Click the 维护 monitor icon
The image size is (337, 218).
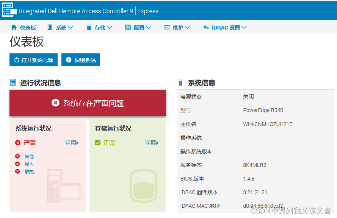coord(167,28)
